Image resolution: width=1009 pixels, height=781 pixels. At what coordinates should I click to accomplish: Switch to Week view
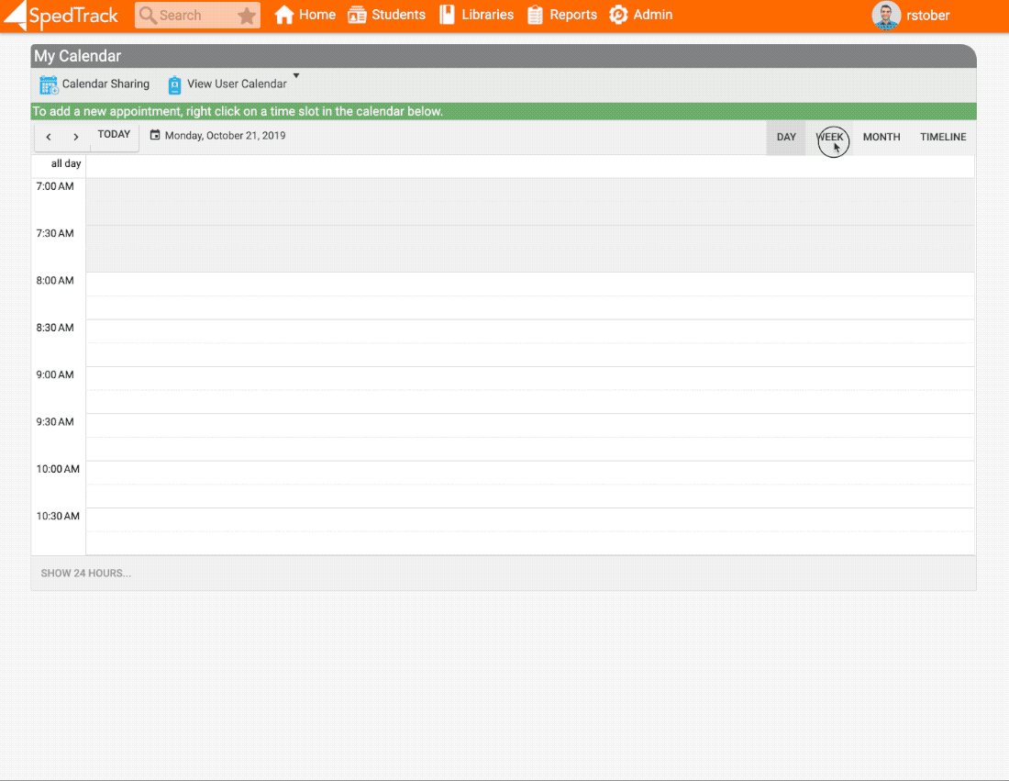830,138
